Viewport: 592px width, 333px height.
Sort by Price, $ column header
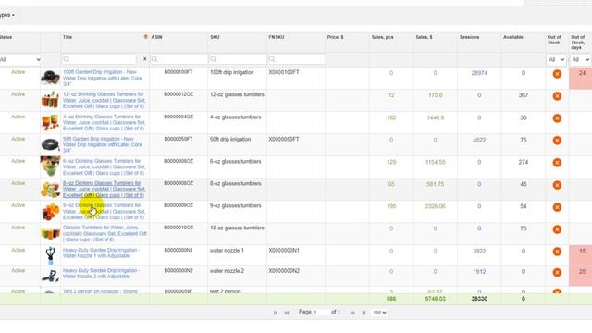335,37
